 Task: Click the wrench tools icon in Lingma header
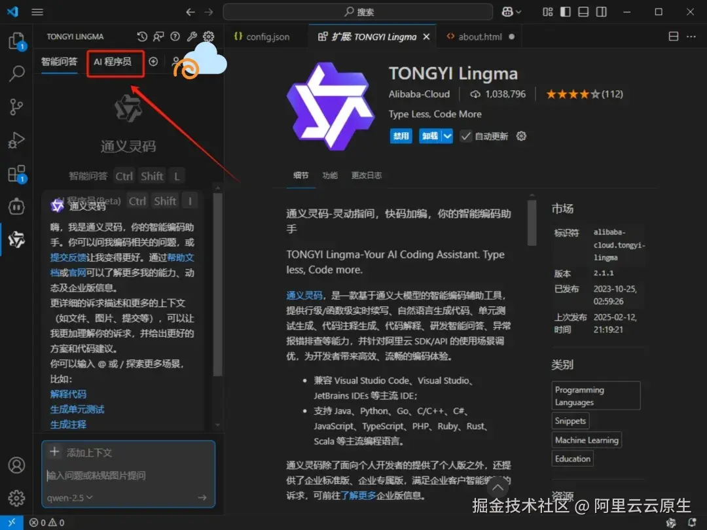191,37
